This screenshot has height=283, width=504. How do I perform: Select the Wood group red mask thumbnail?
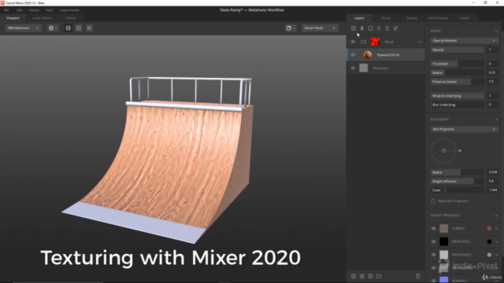coord(375,42)
